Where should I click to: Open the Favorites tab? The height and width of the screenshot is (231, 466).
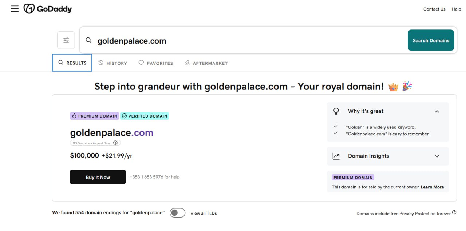tap(156, 63)
